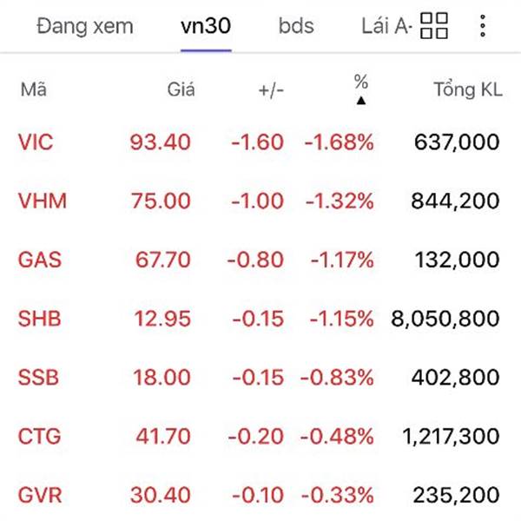Select the GAS stock row
Image resolution: width=521 pixels, height=521 pixels.
click(x=260, y=260)
